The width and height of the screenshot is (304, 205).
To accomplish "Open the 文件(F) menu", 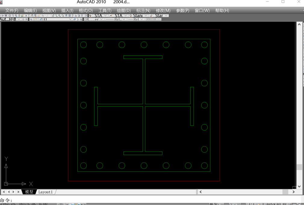I will 12,11.
